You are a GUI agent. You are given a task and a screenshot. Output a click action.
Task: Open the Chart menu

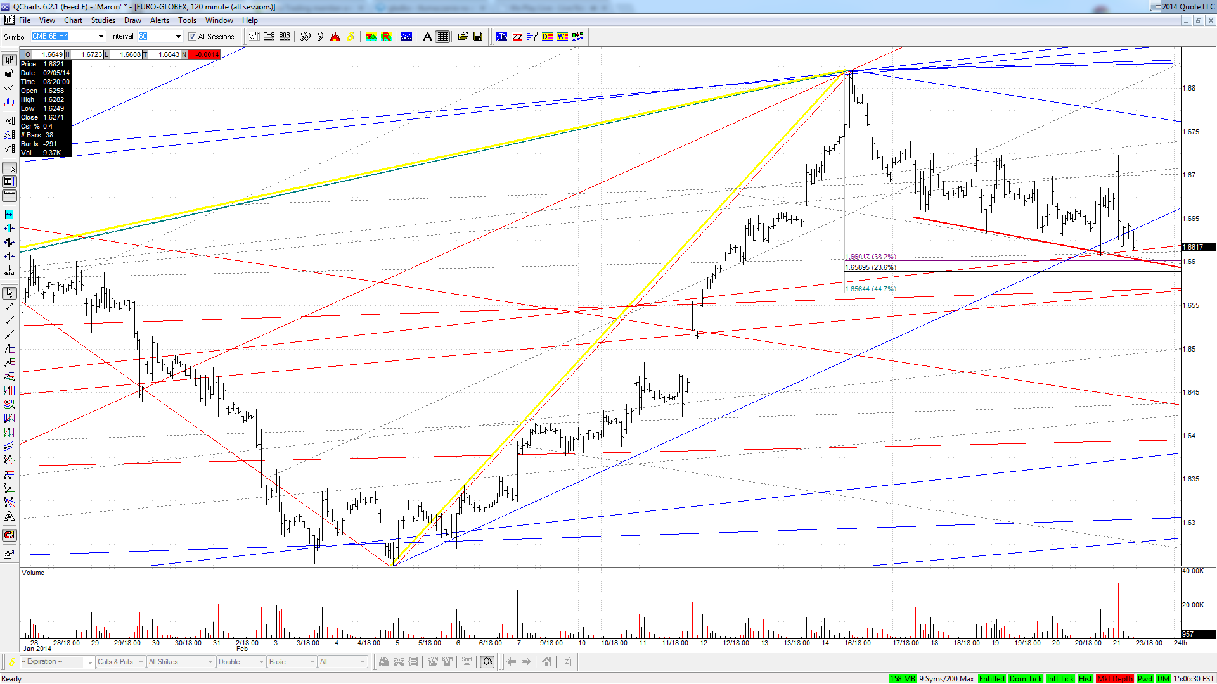[73, 20]
